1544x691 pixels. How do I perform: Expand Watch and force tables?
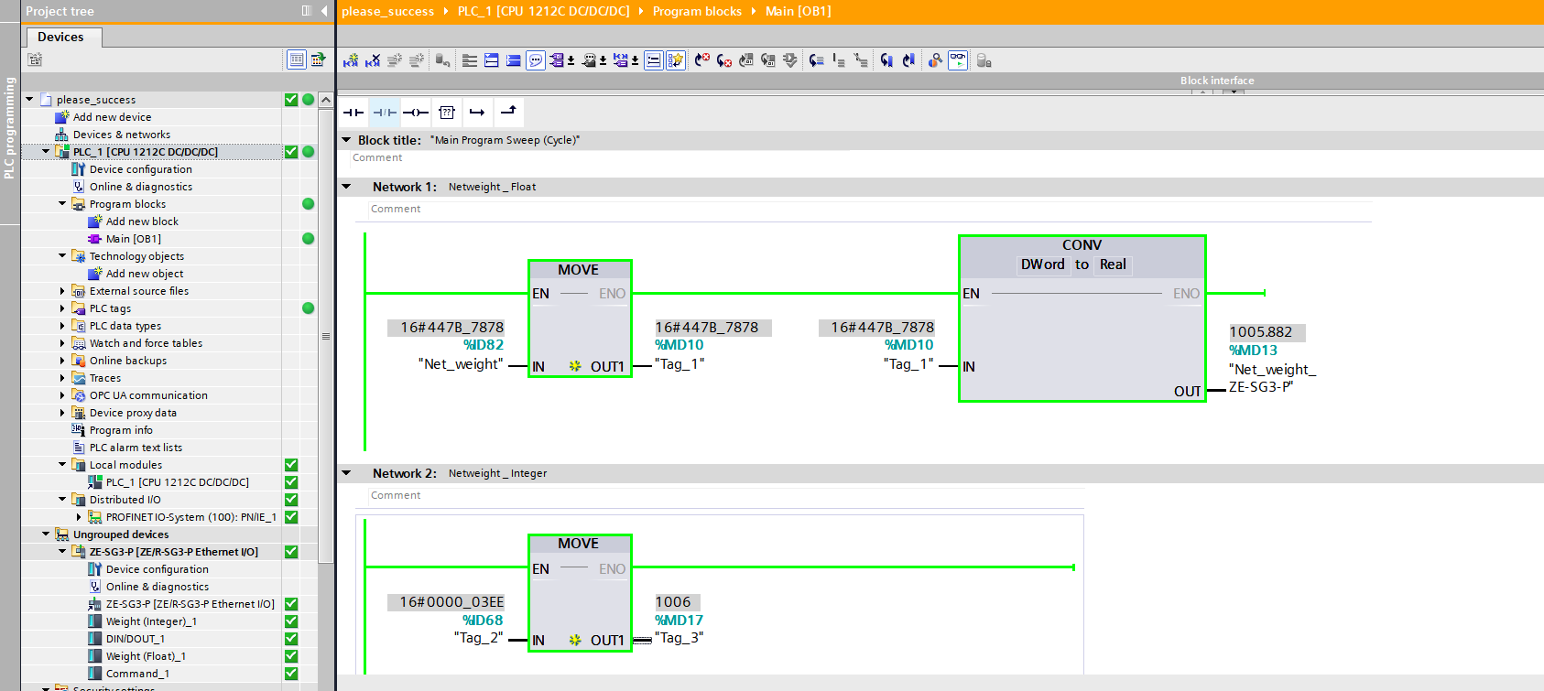(62, 342)
